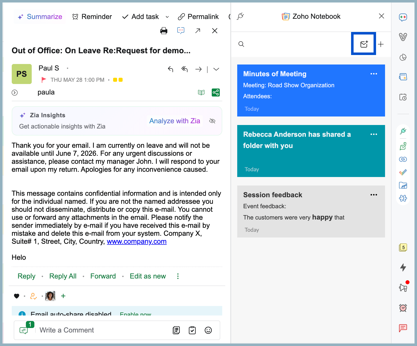
Task: Open Session feedback note card
Action: tap(311, 211)
